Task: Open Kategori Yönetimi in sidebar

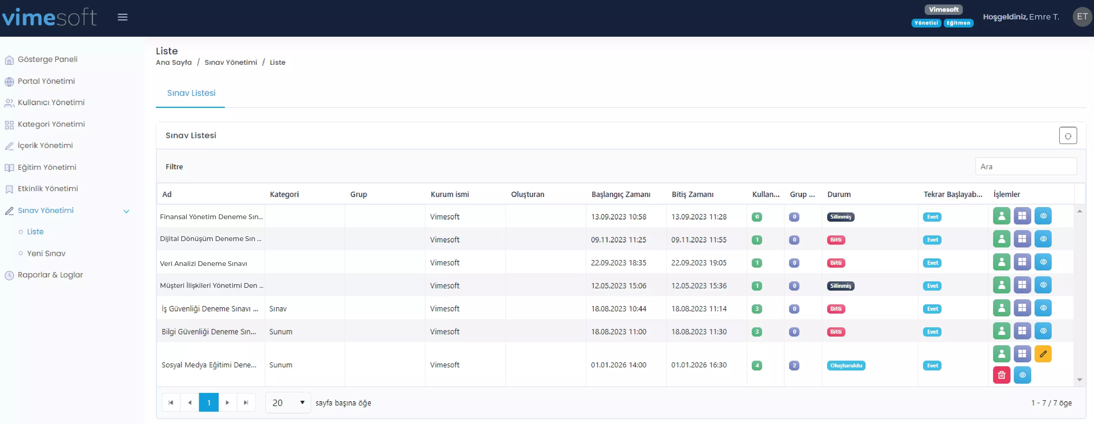Action: [51, 124]
